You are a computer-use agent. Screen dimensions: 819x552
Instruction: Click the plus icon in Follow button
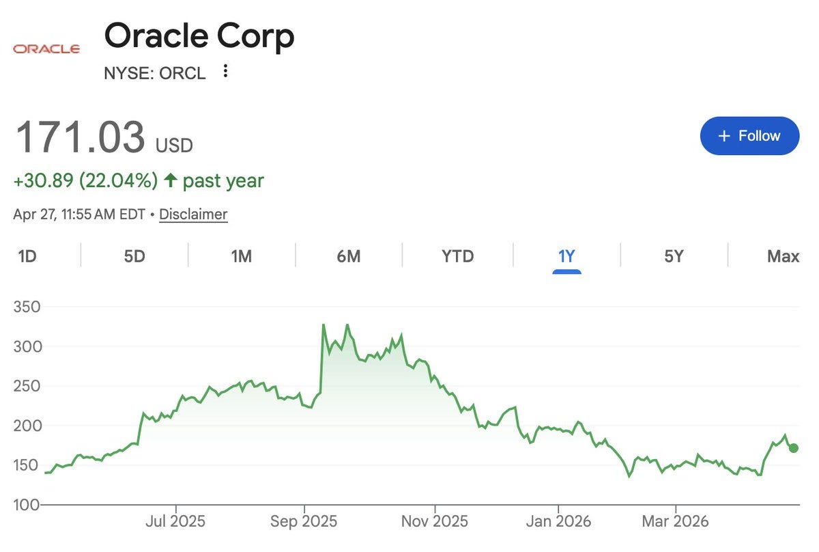[x=725, y=136]
